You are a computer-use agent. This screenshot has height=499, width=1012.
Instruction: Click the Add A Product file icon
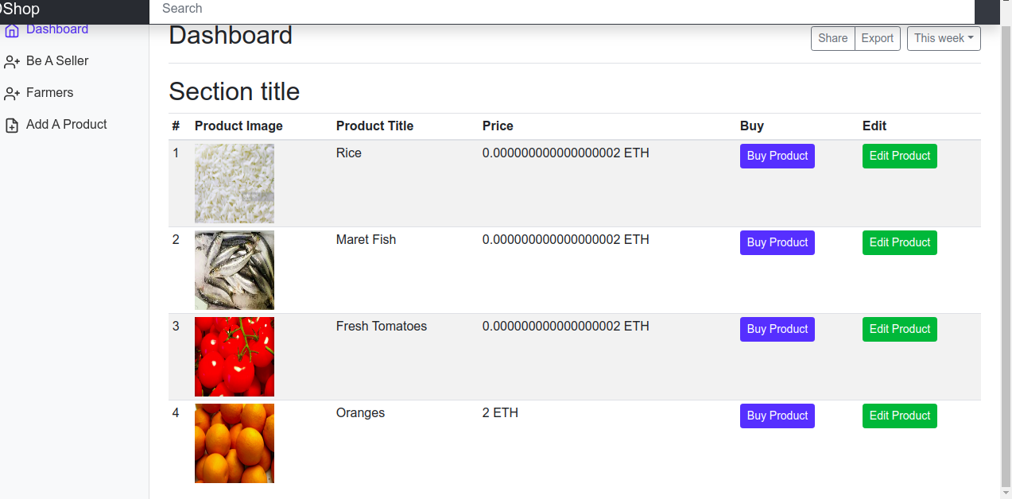tap(12, 126)
